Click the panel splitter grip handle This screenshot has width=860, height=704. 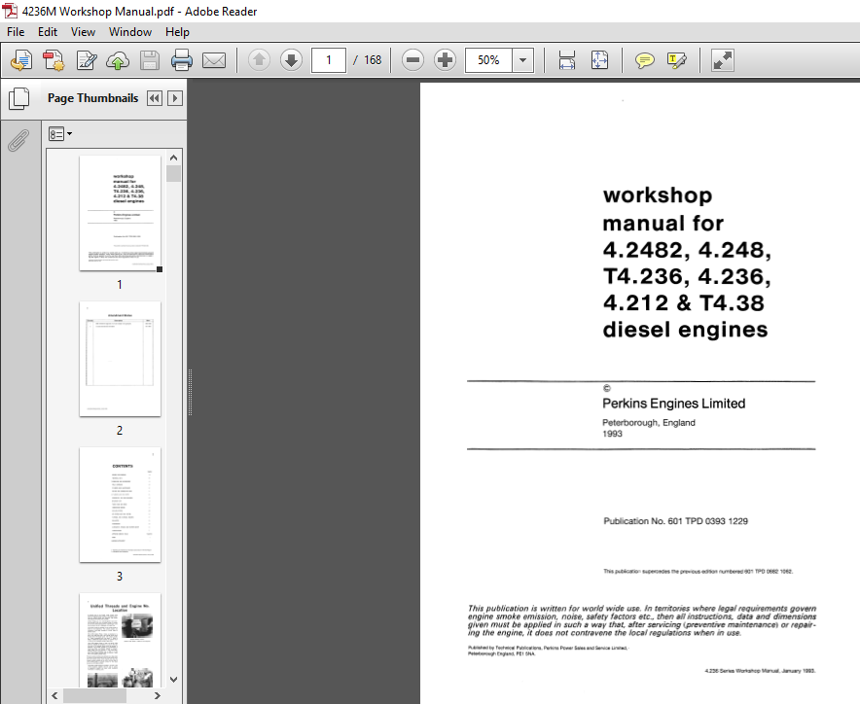(x=191, y=392)
